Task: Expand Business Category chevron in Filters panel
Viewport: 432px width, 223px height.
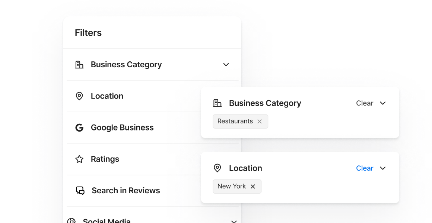Action: coord(226,65)
